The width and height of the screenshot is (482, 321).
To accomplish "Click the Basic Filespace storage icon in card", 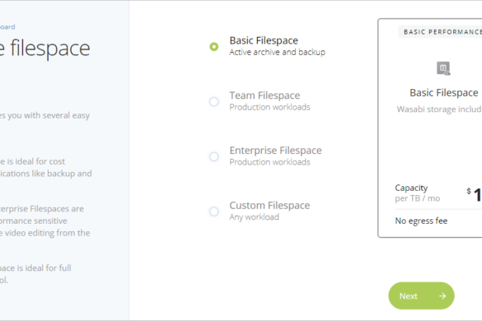I will [443, 68].
